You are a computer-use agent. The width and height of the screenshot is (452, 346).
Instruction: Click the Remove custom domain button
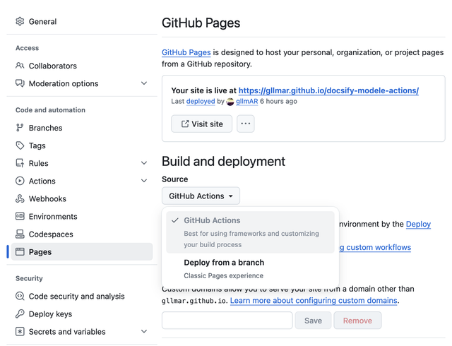[357, 321]
